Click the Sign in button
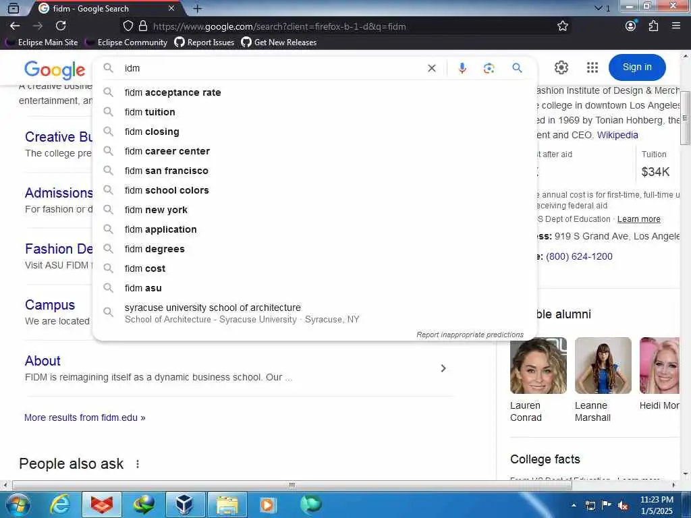 [637, 67]
